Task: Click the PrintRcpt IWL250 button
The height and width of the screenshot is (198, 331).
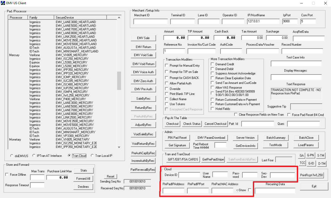Action: pos(312,175)
